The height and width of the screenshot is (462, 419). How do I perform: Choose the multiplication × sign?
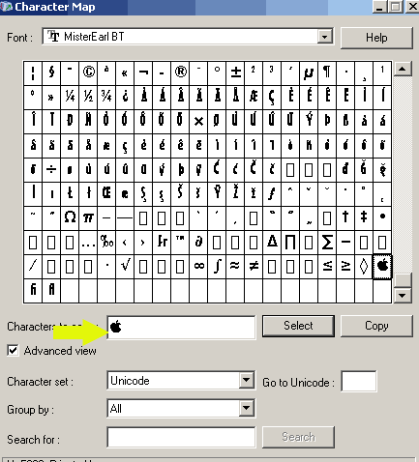198,122
